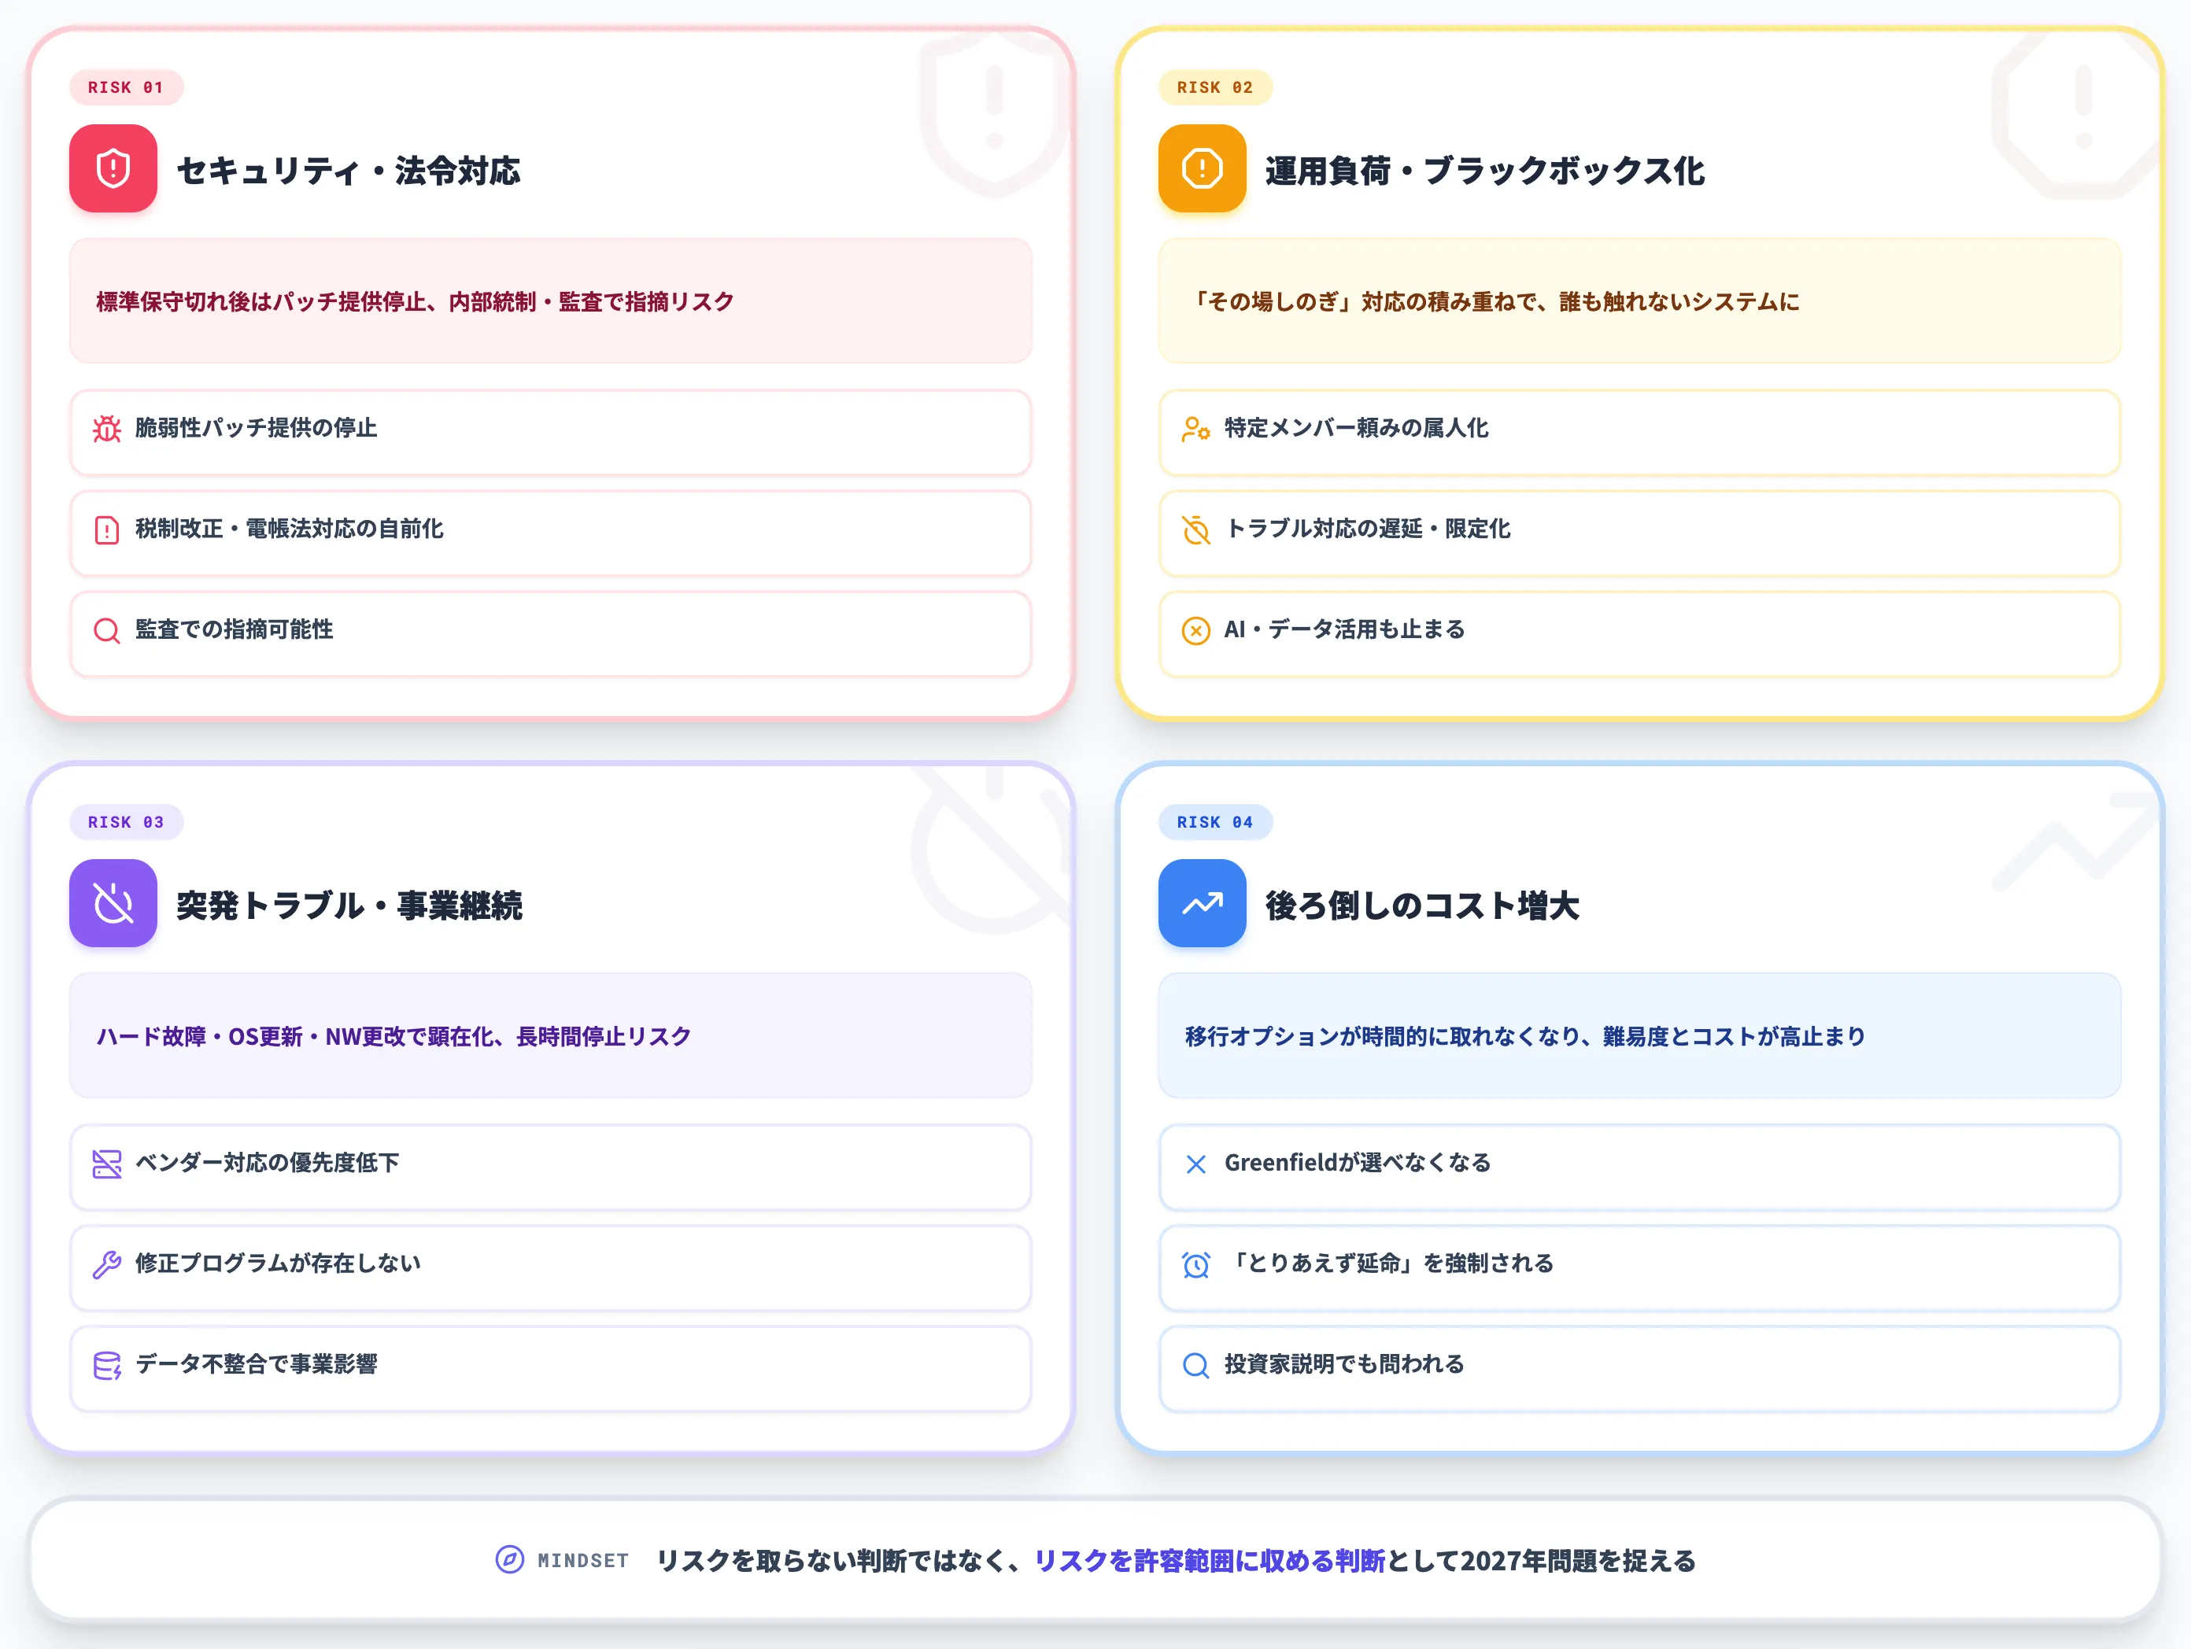Select the 税制改正・電帳法対応の自前化 item
The height and width of the screenshot is (1649, 2191).
551,534
